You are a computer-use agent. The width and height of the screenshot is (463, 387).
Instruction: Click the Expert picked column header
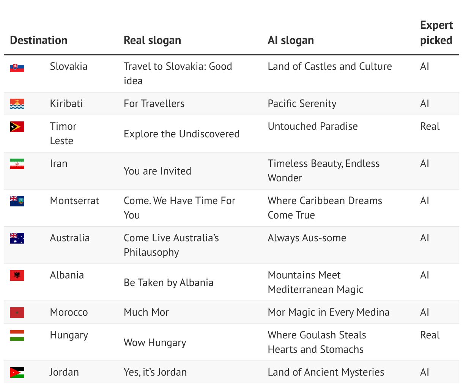(x=436, y=33)
